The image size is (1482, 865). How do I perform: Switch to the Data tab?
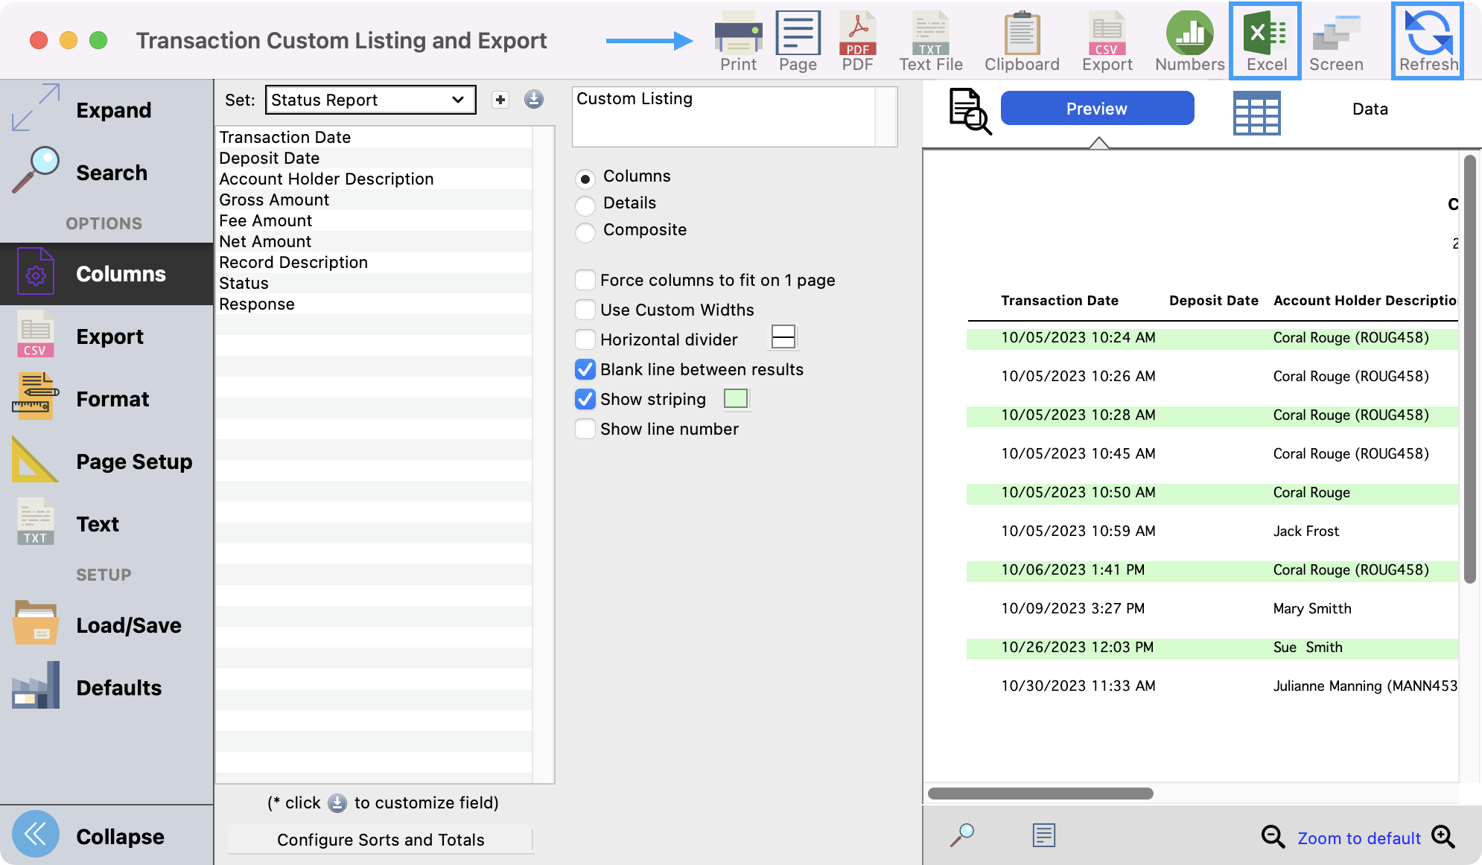click(x=1369, y=109)
